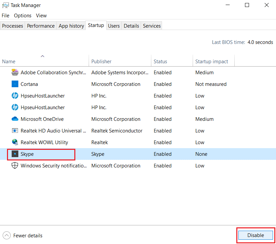Open the View menu
The width and height of the screenshot is (276, 244).
[x=41, y=15]
